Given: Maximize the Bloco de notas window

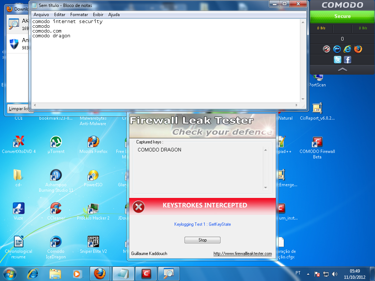Looking at the screenshot, I should tap(285, 4).
